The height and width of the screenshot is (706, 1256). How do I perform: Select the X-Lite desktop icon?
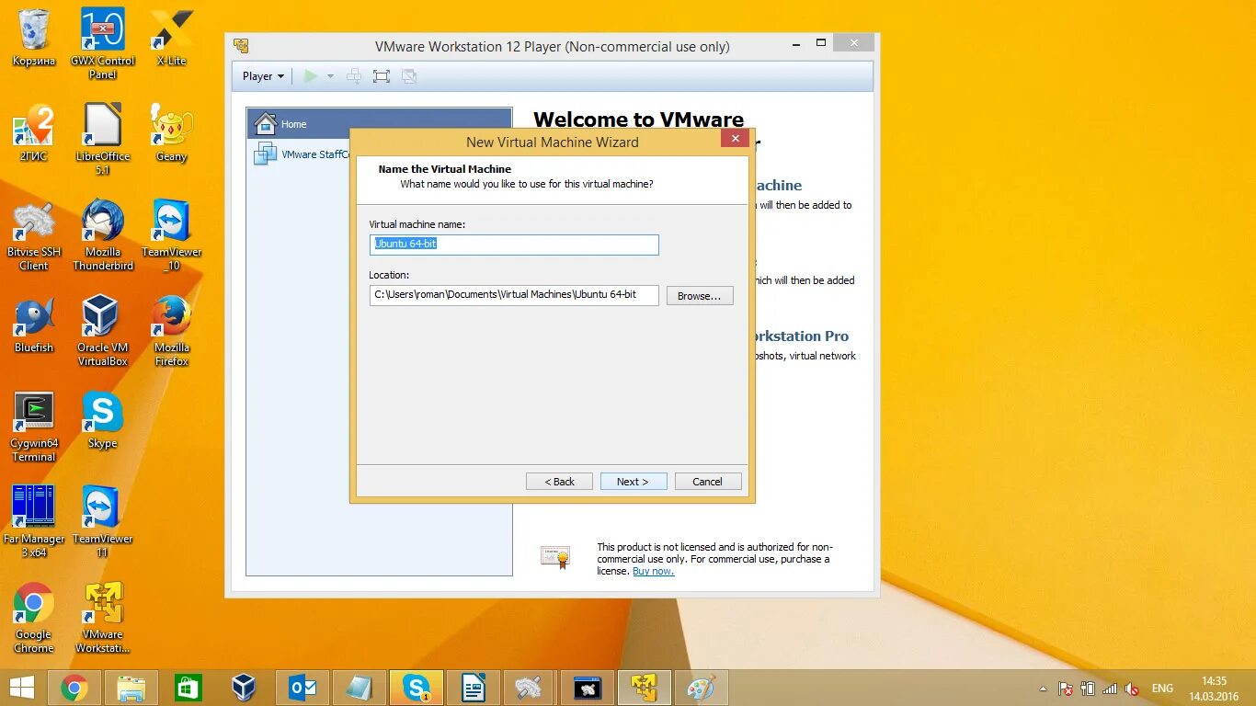[x=171, y=38]
